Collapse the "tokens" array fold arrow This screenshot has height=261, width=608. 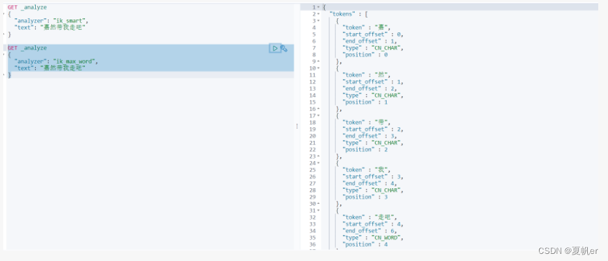click(318, 14)
